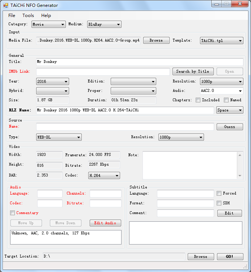Image resolution: width=251 pixels, height=272 pixels.
Task: Open the Proper dropdown
Action: [133, 91]
